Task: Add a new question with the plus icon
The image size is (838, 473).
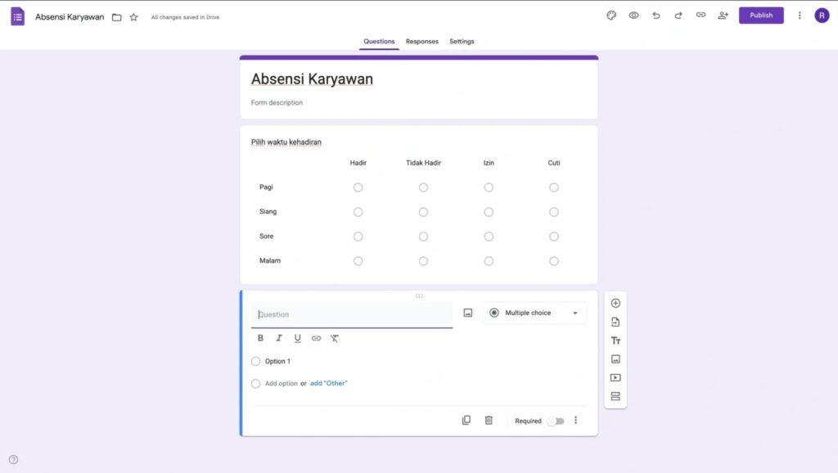Action: [x=615, y=303]
